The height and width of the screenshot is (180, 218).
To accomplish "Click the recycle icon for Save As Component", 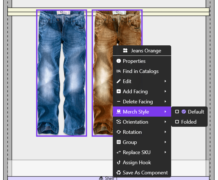I will point(118,173).
